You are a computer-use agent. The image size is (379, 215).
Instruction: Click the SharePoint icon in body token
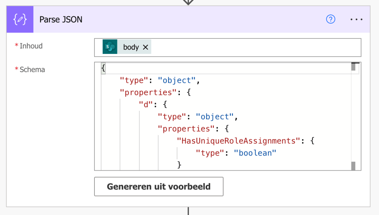tap(110, 47)
